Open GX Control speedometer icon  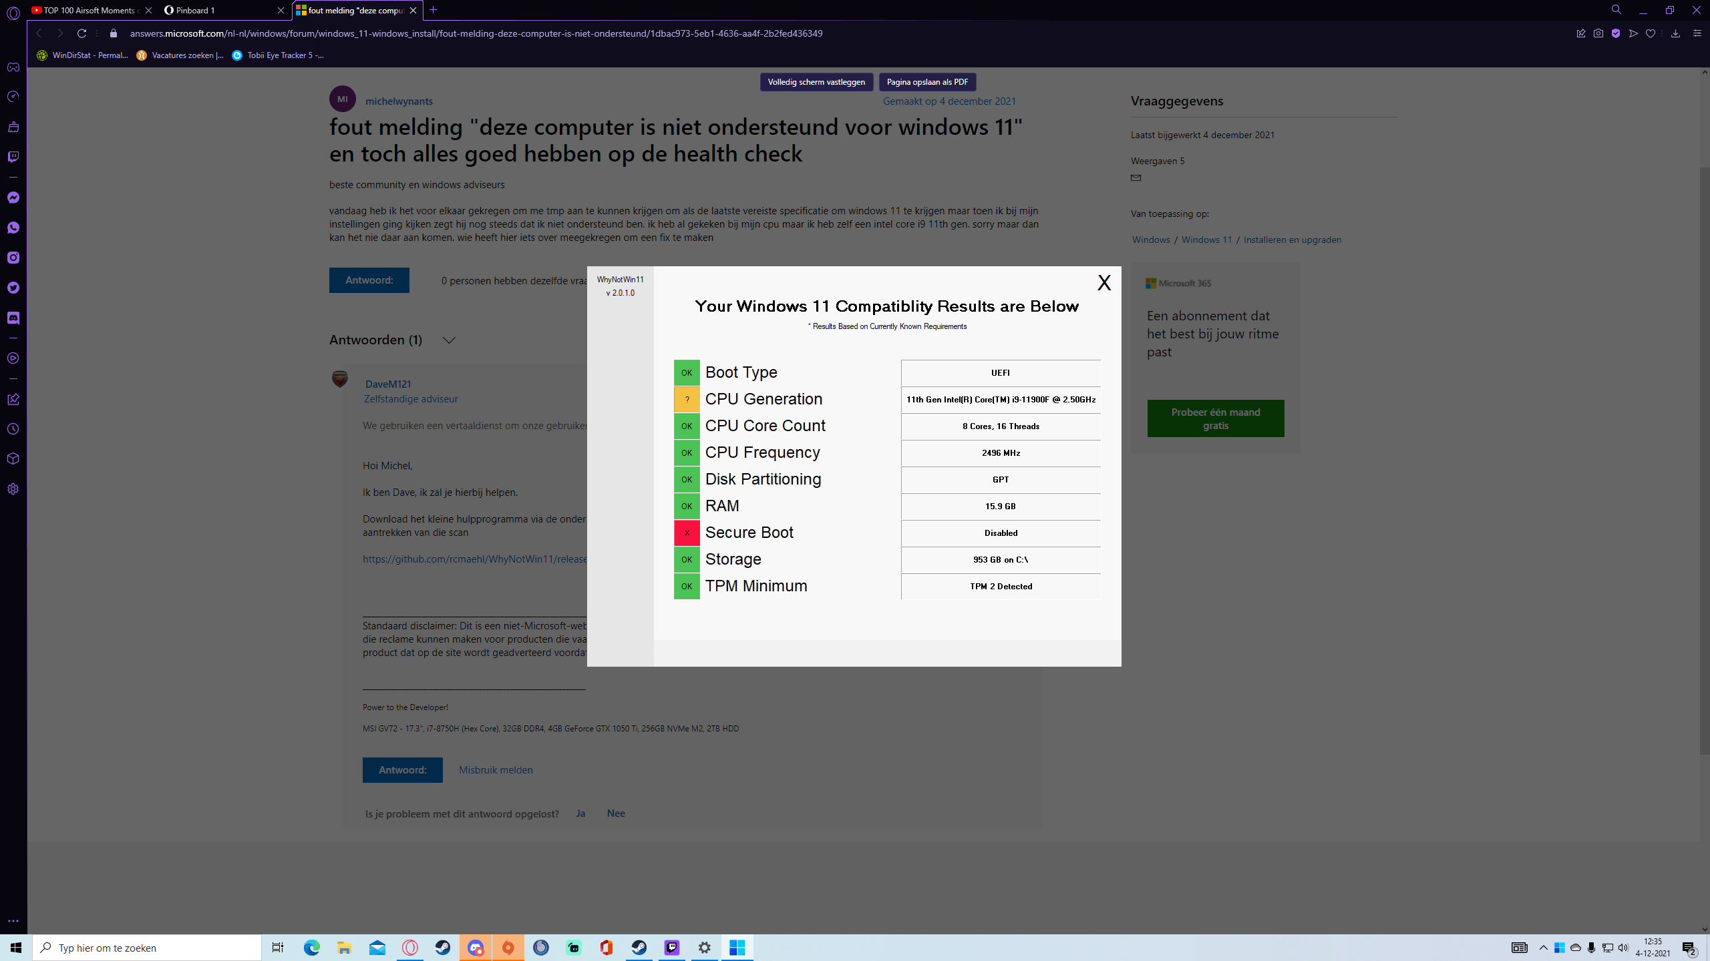pyautogui.click(x=13, y=97)
